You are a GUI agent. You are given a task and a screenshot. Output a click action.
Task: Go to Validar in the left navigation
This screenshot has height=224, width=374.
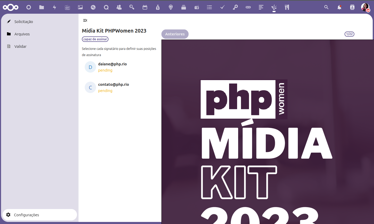tap(40, 47)
